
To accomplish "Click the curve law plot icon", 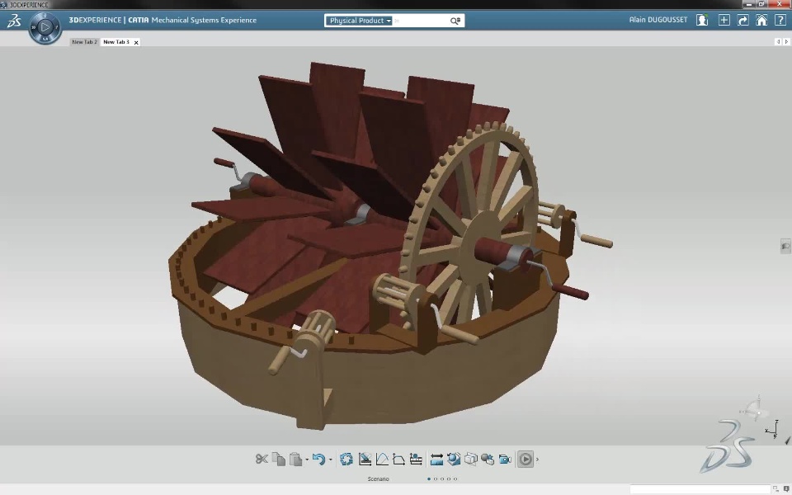I will (382, 459).
